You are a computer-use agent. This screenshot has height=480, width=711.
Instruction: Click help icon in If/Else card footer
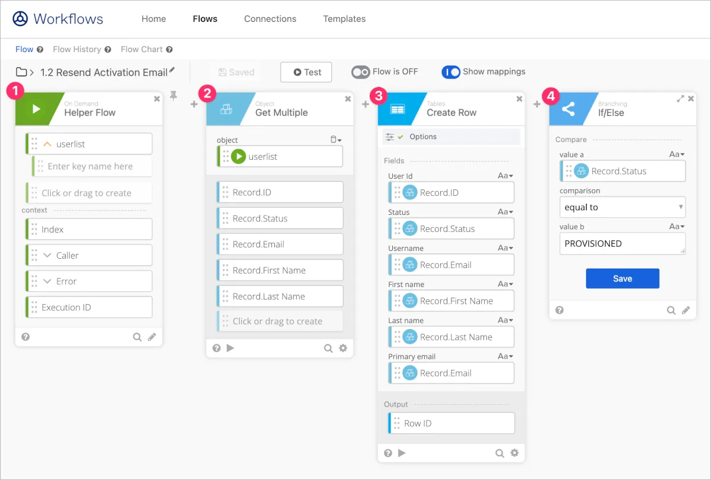tap(559, 310)
